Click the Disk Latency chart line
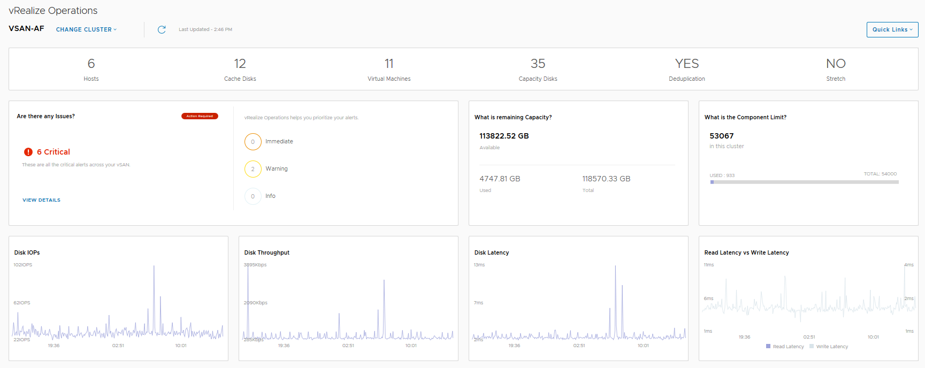Image resolution: width=925 pixels, height=368 pixels. coord(579,303)
